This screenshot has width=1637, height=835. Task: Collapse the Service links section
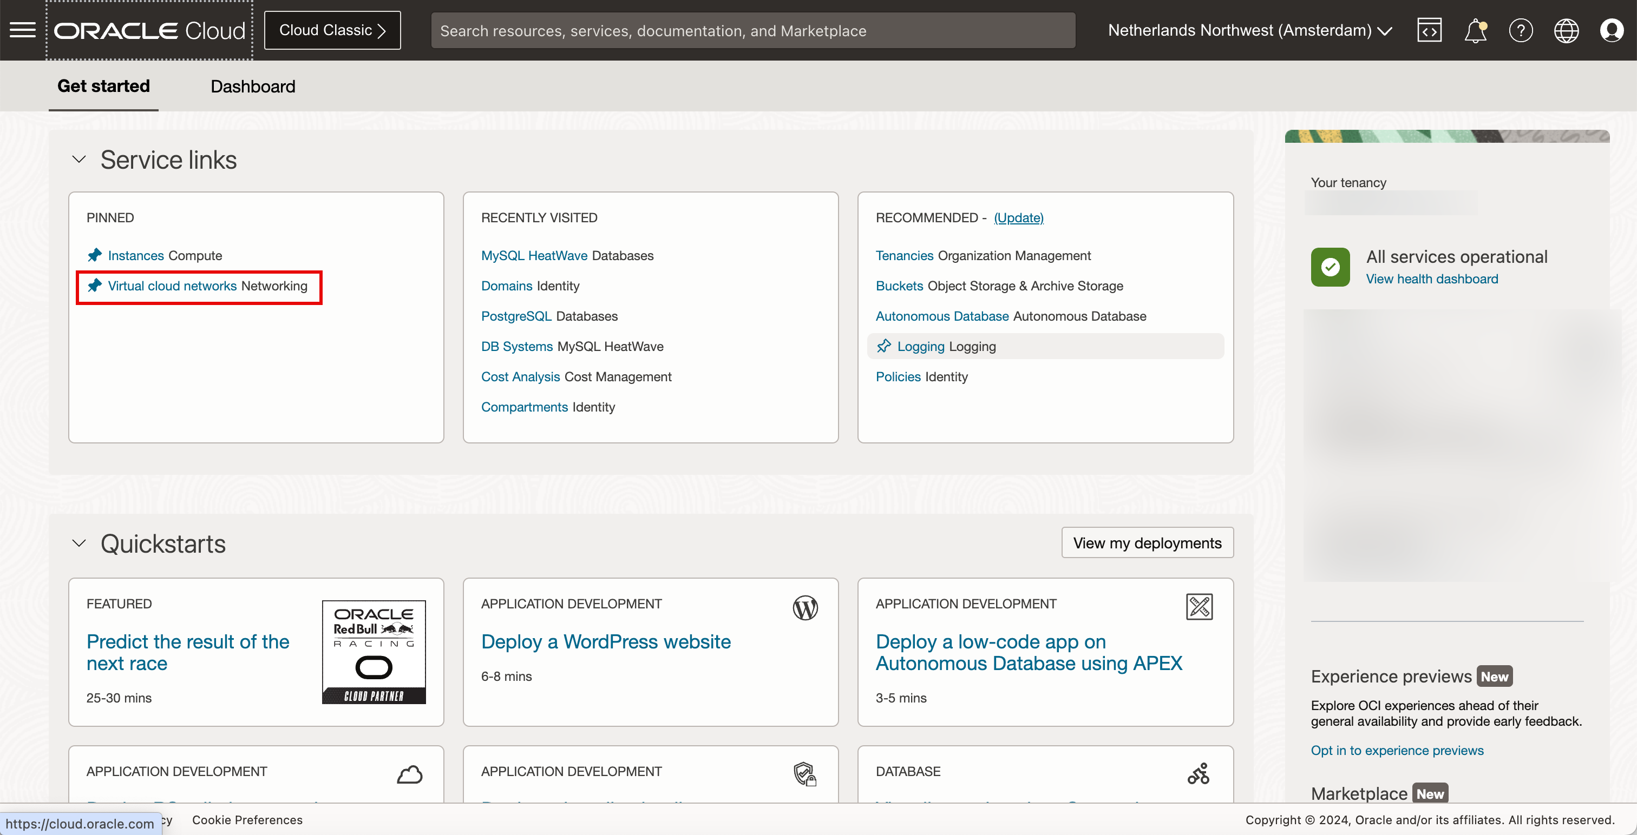(x=79, y=160)
